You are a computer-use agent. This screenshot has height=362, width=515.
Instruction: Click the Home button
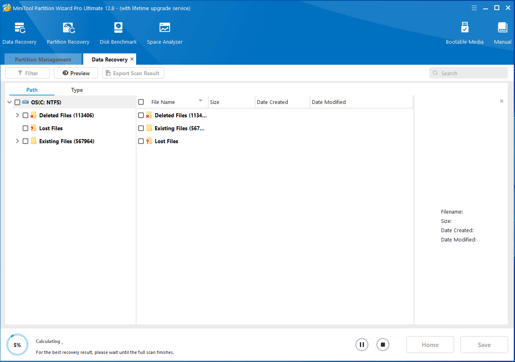coord(430,345)
